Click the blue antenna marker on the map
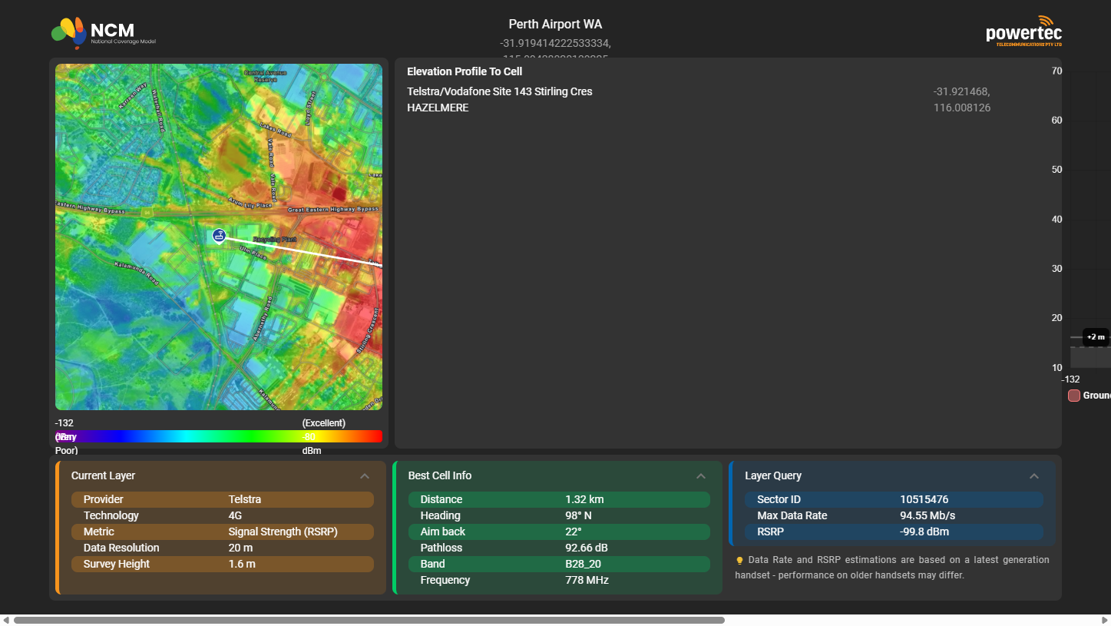1111x626 pixels. (x=219, y=236)
